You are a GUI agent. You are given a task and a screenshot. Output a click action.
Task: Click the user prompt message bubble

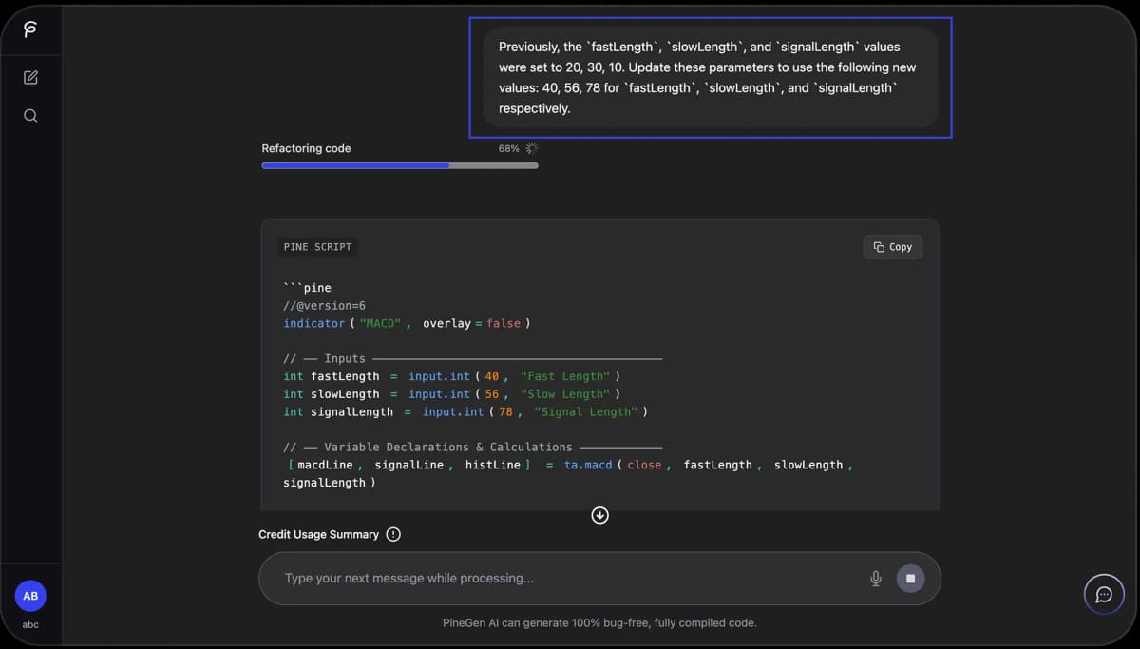tap(711, 77)
